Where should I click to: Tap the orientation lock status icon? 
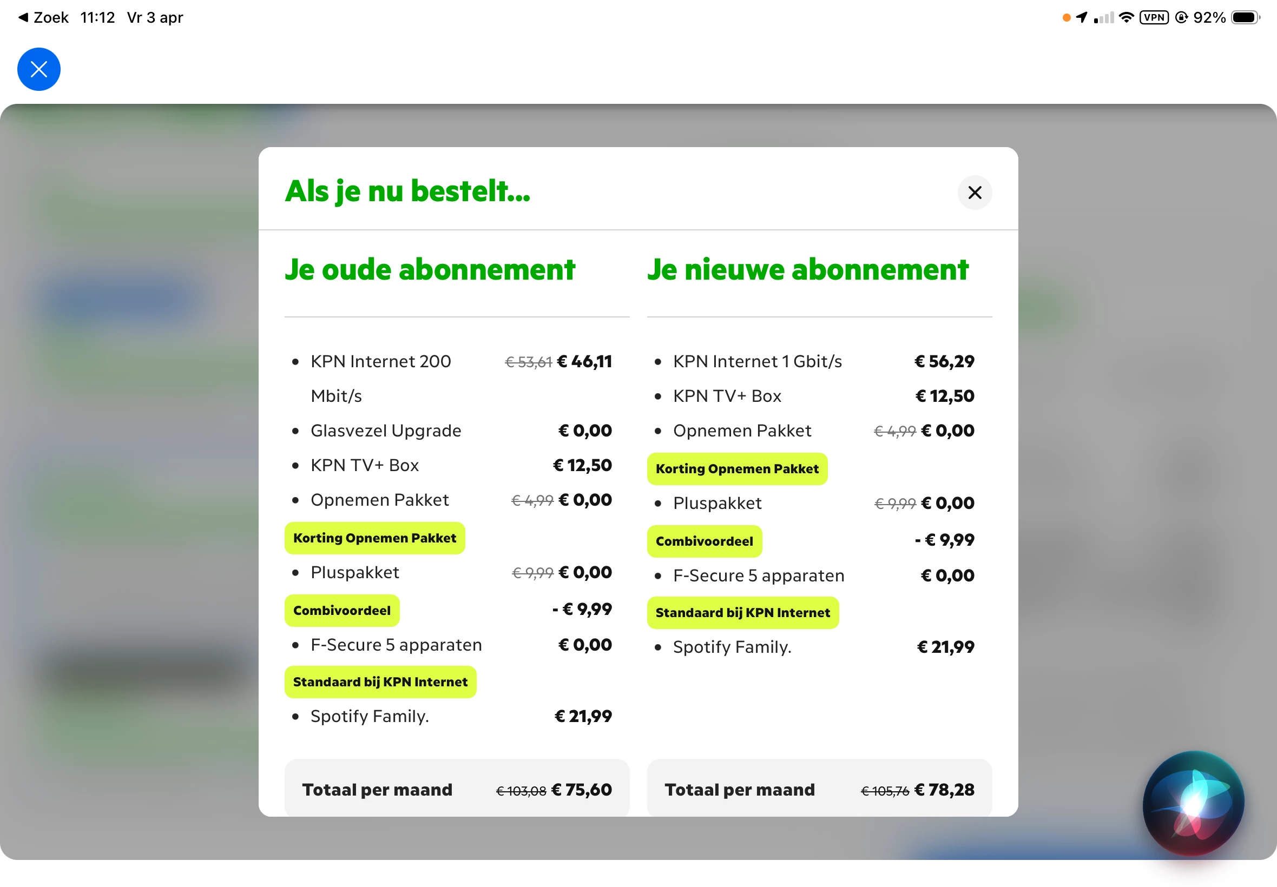(x=1181, y=17)
